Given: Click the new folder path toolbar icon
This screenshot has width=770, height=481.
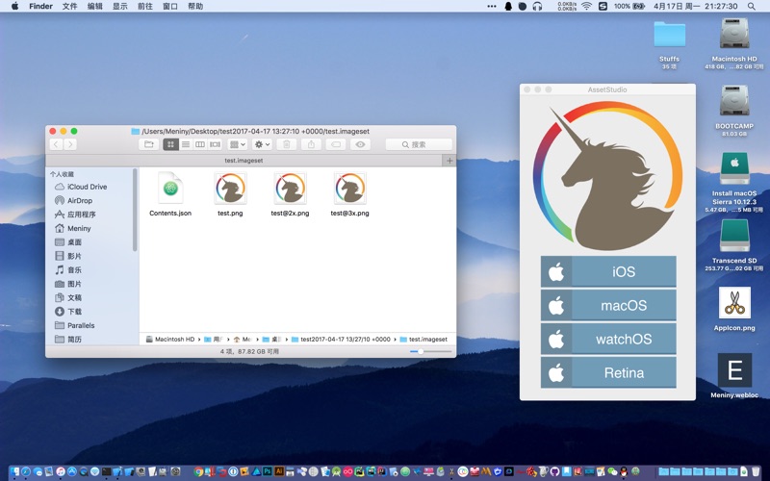Looking at the screenshot, I should (148, 144).
